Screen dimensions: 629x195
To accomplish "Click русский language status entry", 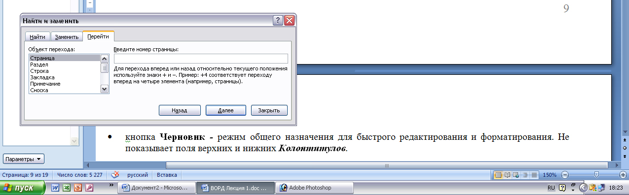I will point(137,175).
